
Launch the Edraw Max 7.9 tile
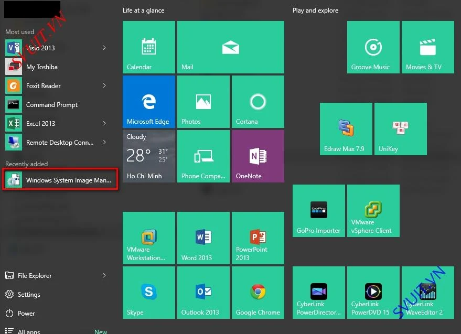pos(346,129)
